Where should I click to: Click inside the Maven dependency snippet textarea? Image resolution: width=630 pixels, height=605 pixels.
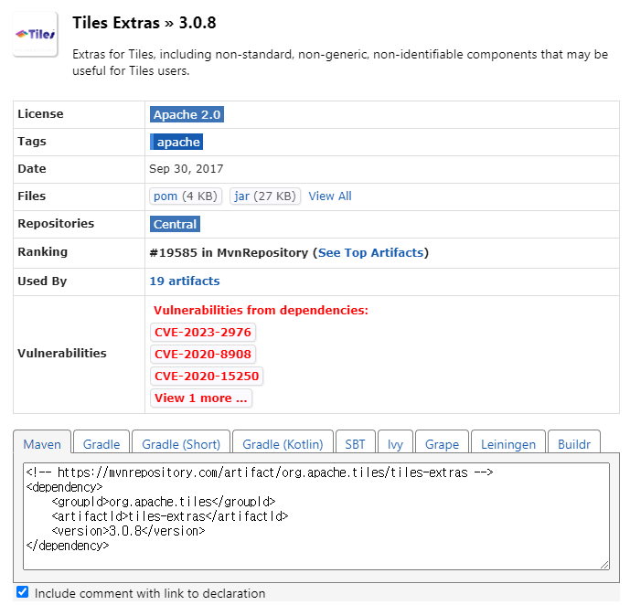click(316, 516)
